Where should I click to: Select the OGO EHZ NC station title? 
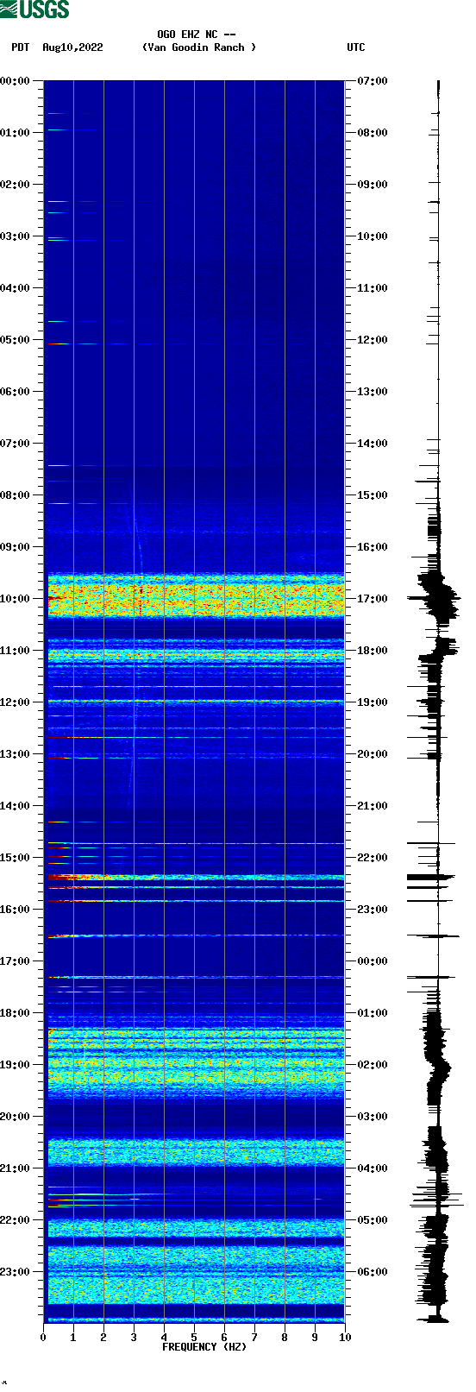(x=197, y=35)
